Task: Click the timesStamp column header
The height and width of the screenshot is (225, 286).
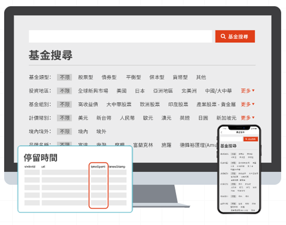Action: [x=117, y=167]
